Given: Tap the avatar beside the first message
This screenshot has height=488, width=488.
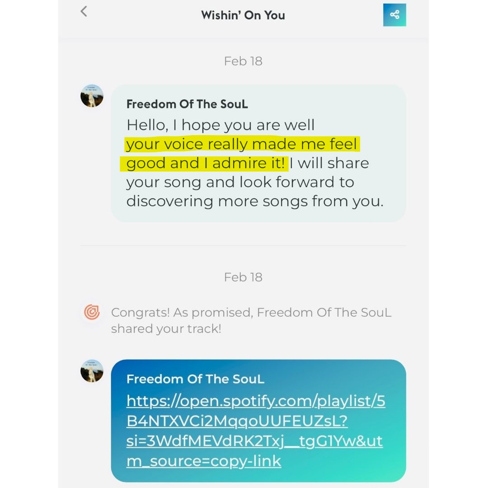Looking at the screenshot, I should (x=92, y=96).
